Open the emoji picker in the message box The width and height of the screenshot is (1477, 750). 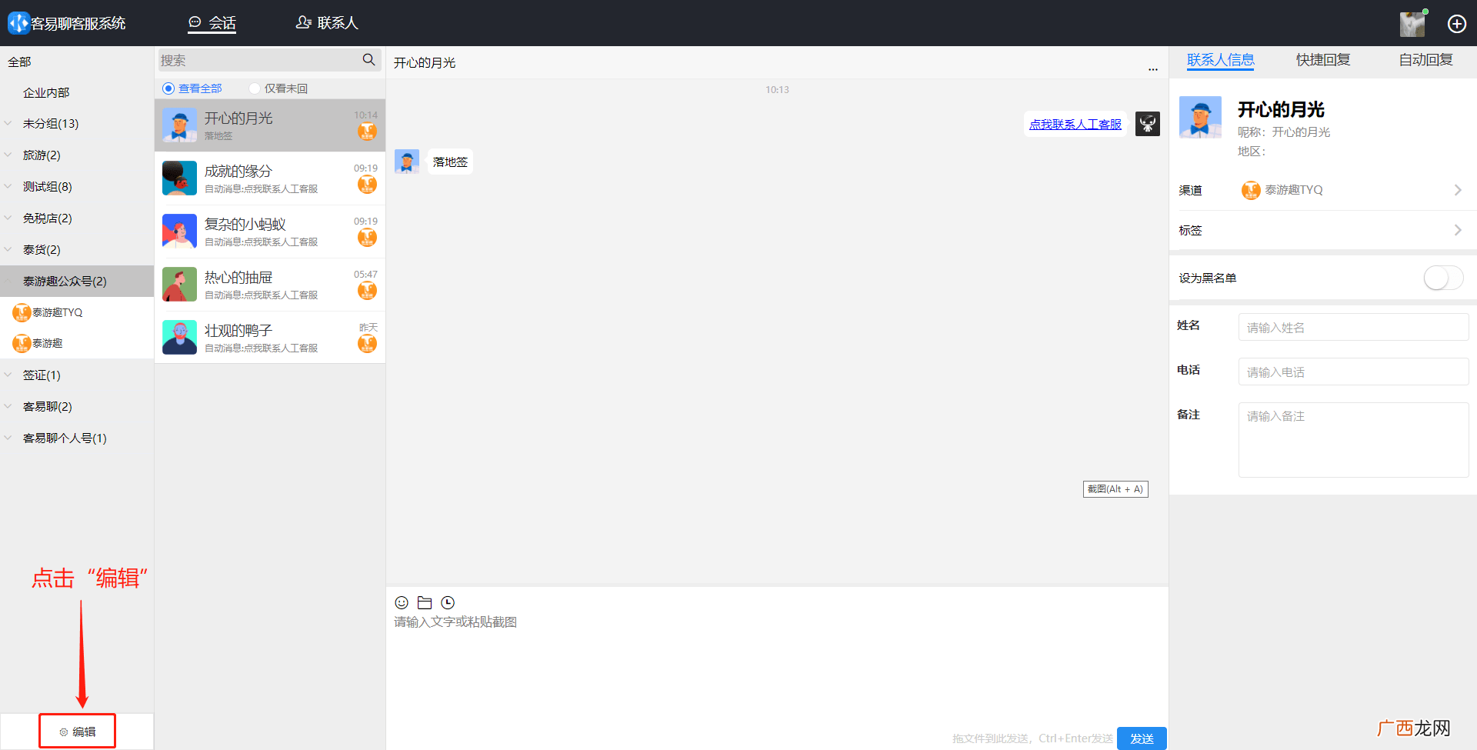click(402, 602)
